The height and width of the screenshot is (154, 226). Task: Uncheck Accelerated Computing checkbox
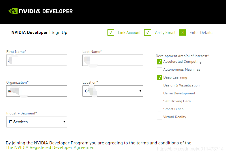[x=160, y=62]
